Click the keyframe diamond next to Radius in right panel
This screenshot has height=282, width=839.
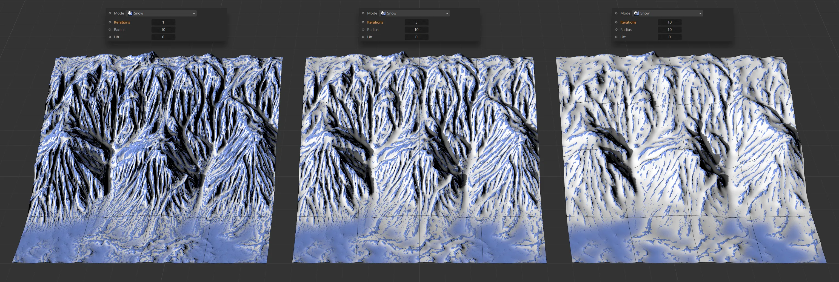(616, 30)
